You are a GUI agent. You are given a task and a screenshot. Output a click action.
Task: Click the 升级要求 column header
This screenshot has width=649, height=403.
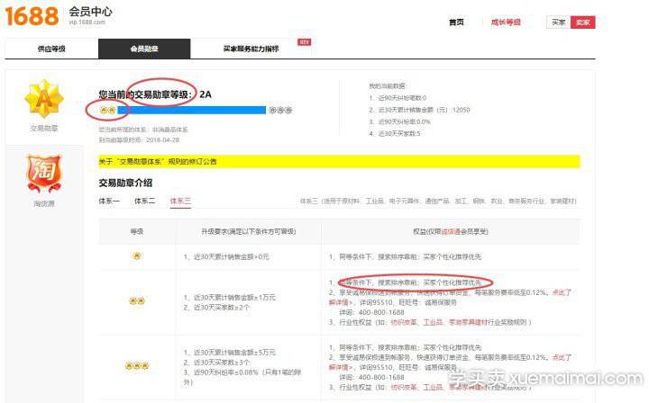pyautogui.click(x=249, y=232)
